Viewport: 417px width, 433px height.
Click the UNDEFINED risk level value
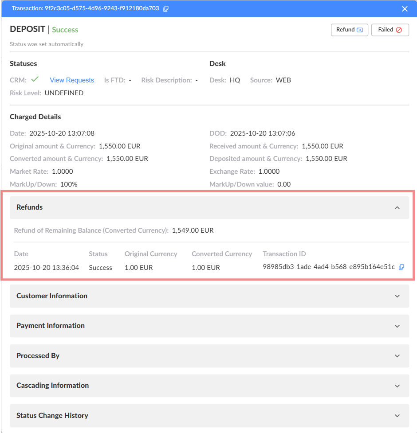pyautogui.click(x=64, y=93)
